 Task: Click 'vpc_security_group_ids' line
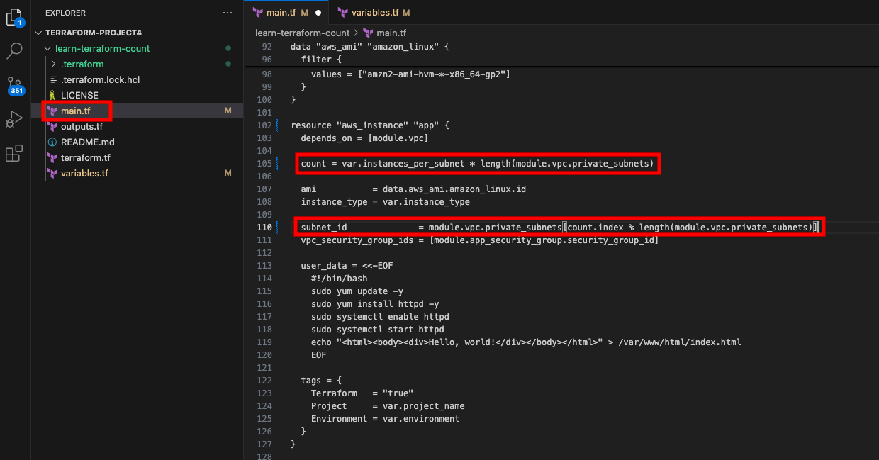479,240
